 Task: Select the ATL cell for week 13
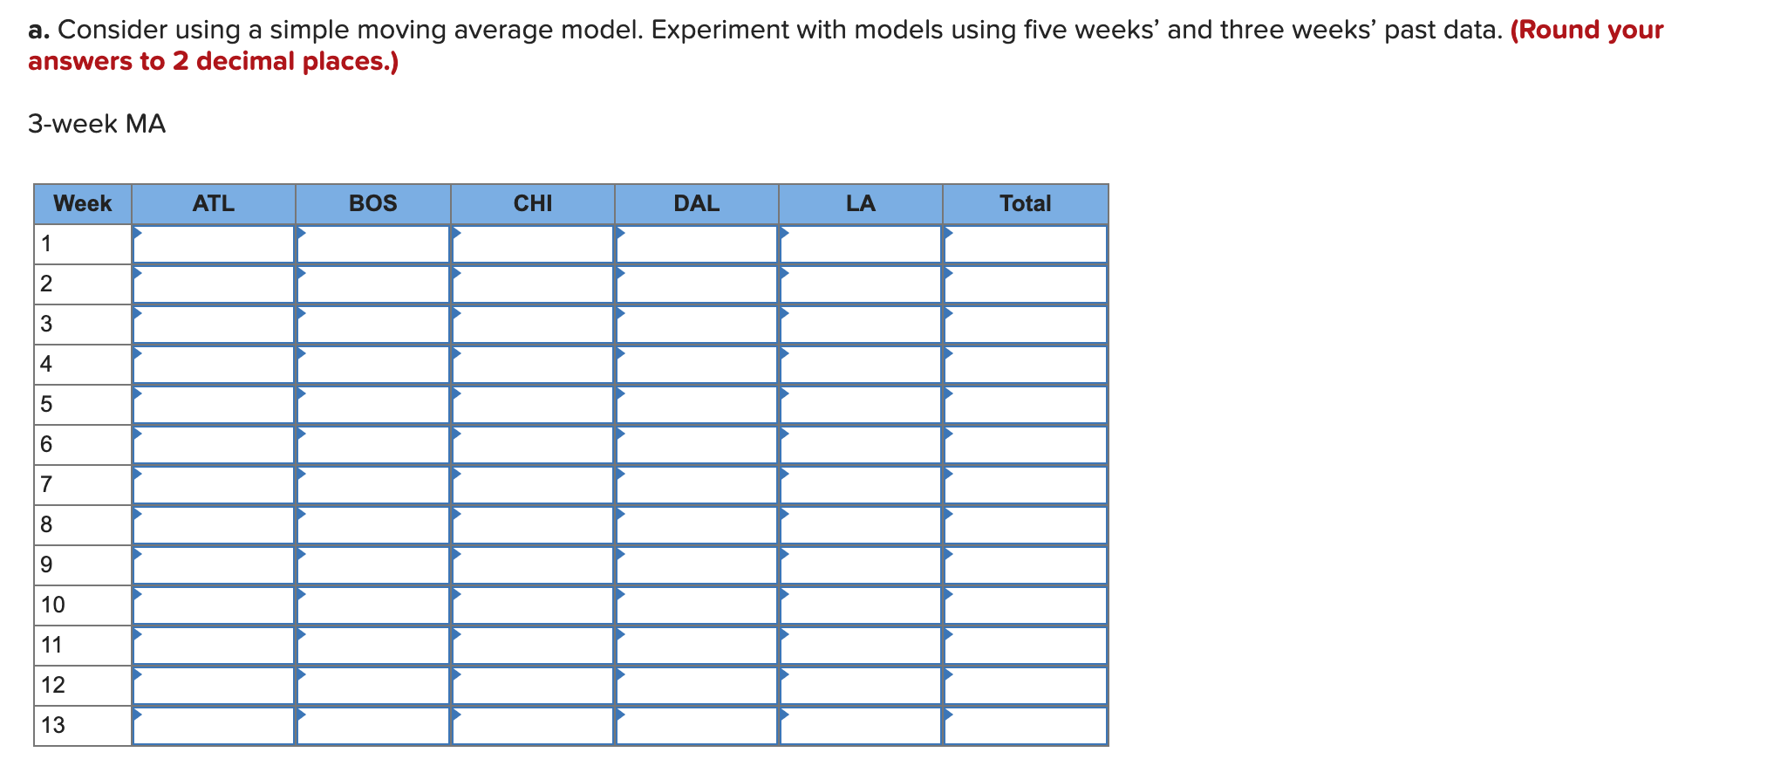(214, 726)
